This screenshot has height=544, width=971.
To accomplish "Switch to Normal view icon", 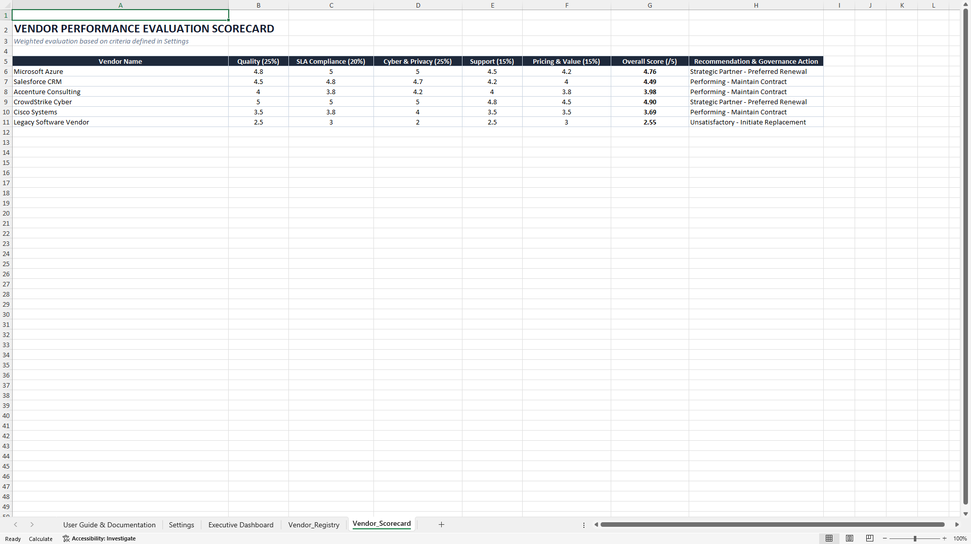I will click(x=829, y=538).
